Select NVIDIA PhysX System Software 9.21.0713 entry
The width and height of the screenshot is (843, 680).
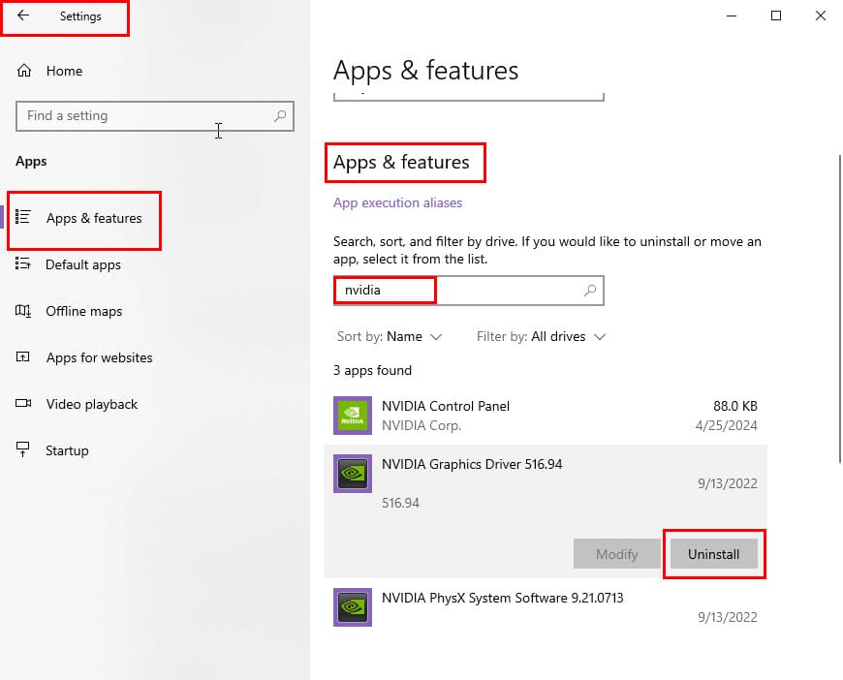point(546,607)
